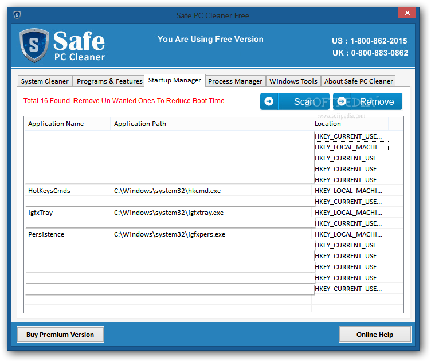431x362 pixels.
Task: Click the HKEY_LOCAL_MACHI... location in the Persistence row
Action: 348,234
